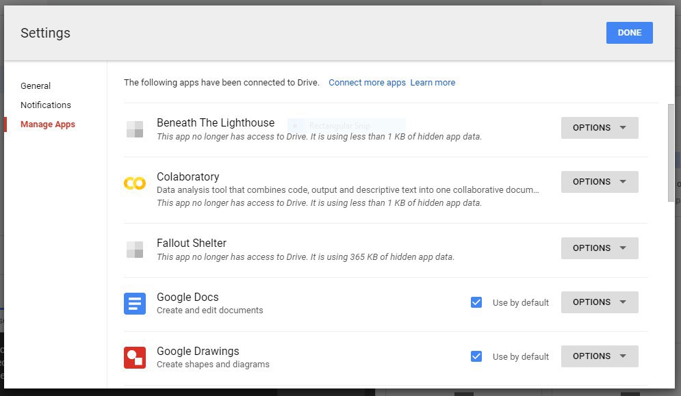
Task: Click the Google Drawings app name
Action: [198, 352]
